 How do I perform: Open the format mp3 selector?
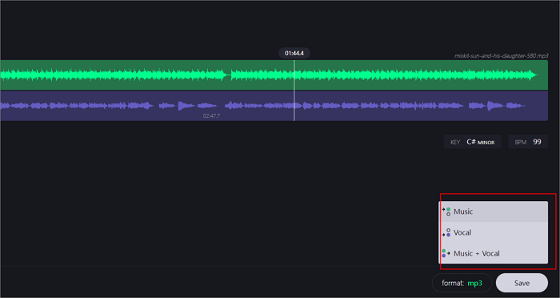pyautogui.click(x=462, y=283)
